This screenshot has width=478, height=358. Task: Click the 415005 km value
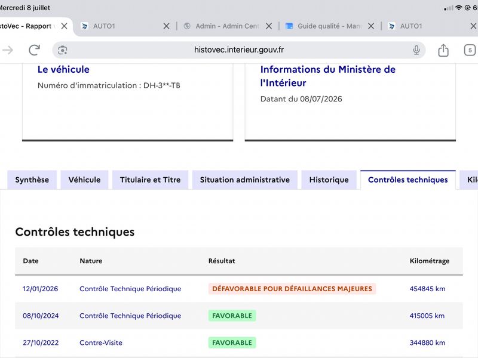427,316
